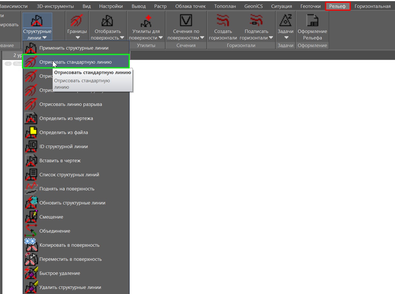Choose 'Отрисовать линию разрыва' menu item
The height and width of the screenshot is (294, 395).
click(70, 104)
